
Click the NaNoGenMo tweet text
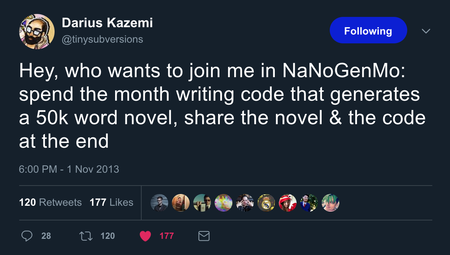click(x=221, y=106)
